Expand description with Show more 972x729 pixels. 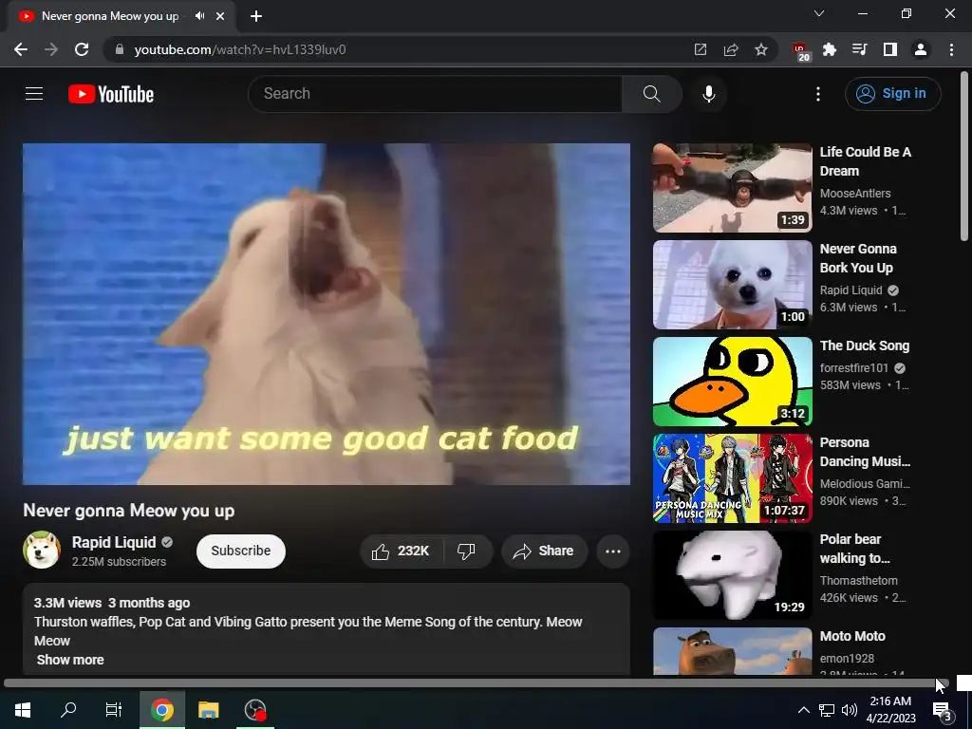(70, 660)
